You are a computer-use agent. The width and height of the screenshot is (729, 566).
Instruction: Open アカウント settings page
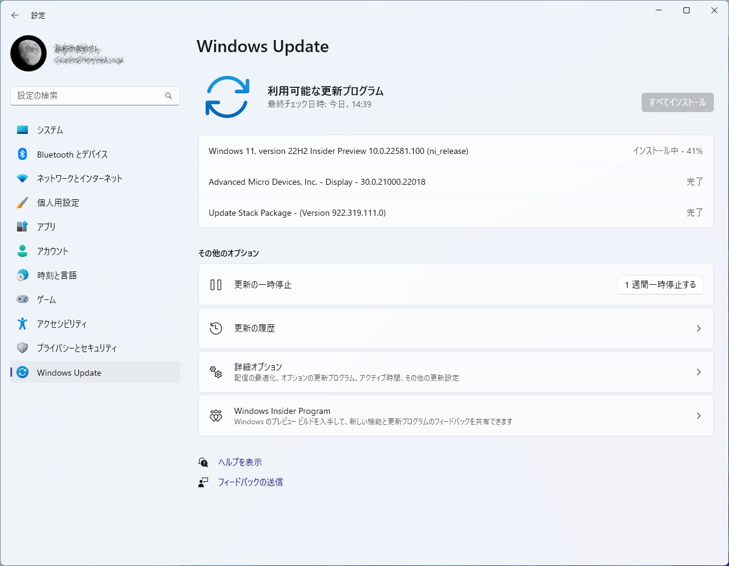point(95,251)
